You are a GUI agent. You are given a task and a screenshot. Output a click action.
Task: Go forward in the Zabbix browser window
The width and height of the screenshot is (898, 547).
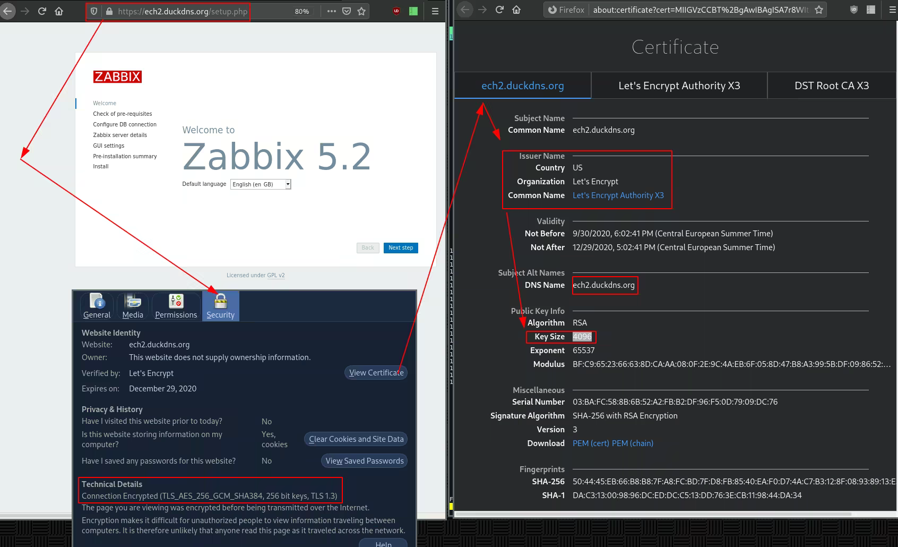coord(25,11)
